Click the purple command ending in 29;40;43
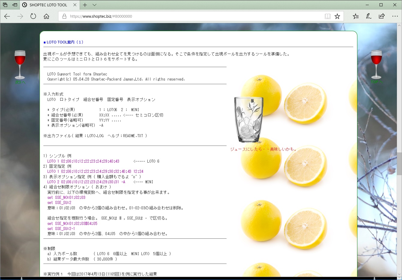The image size is (402, 280). coord(83,161)
